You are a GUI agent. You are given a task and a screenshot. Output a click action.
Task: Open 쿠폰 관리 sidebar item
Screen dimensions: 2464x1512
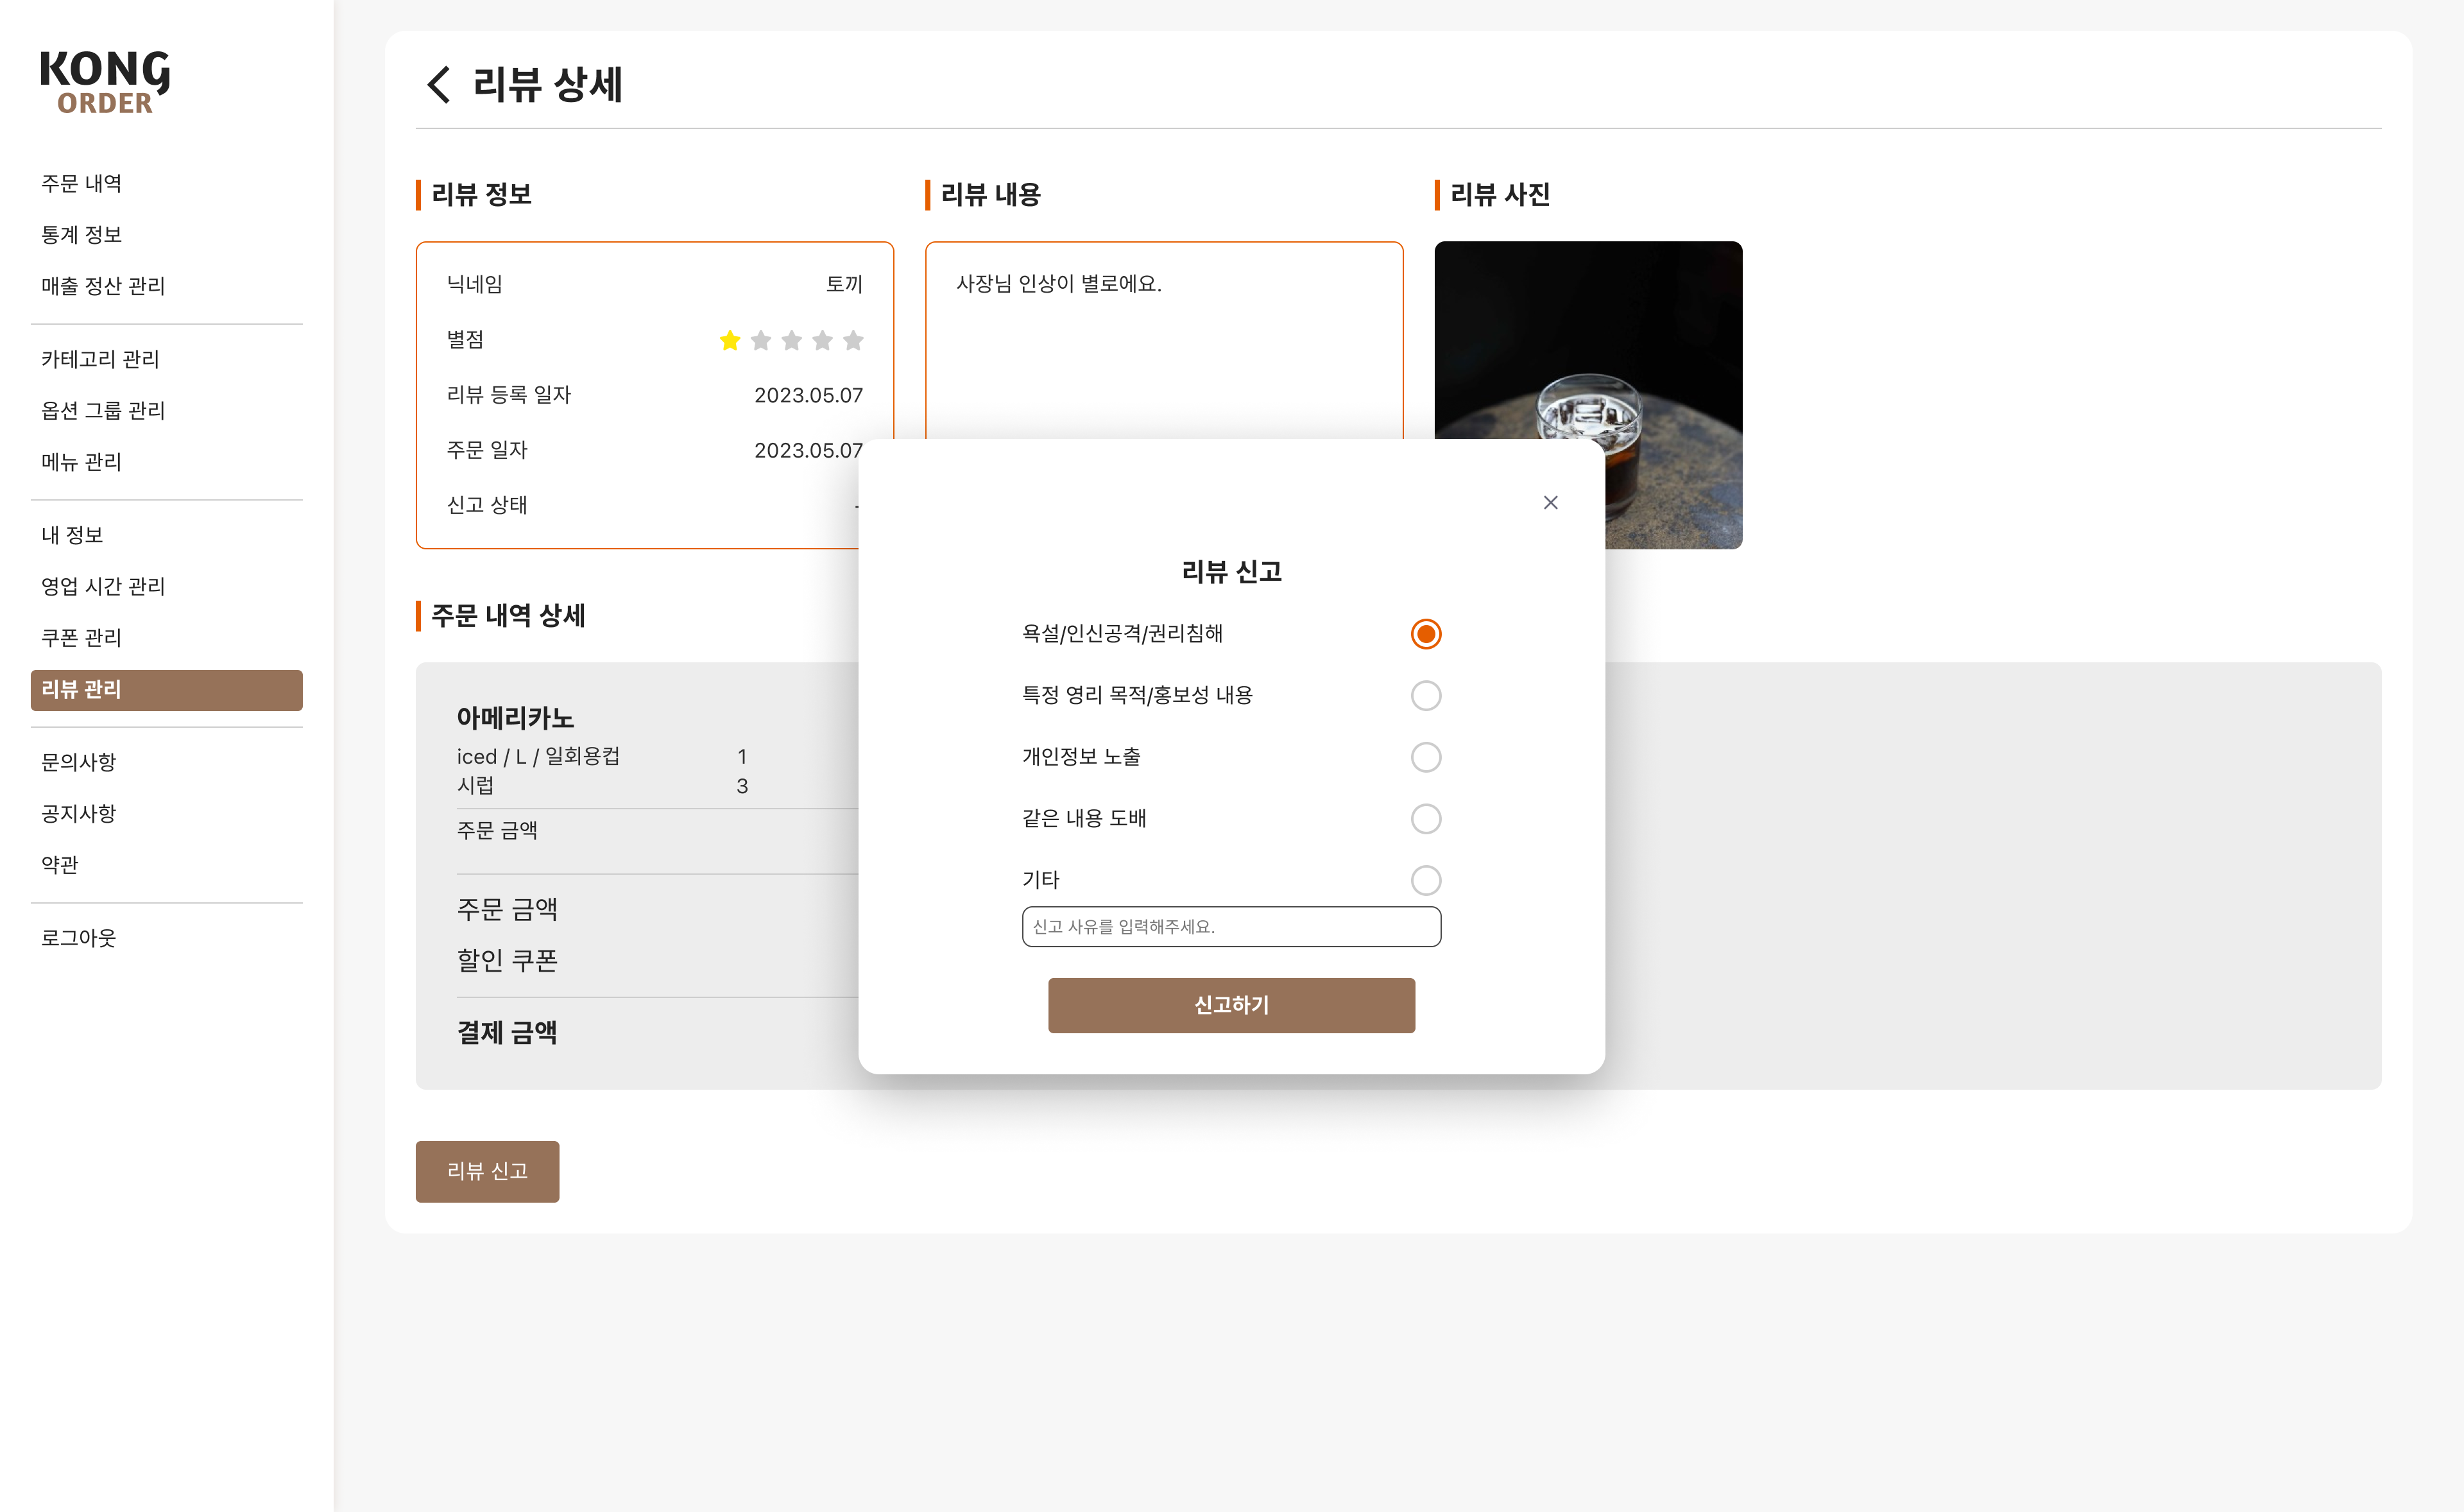click(81, 638)
